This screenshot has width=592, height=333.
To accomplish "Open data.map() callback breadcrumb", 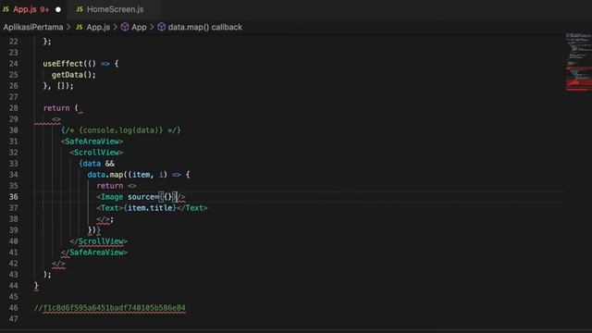I will tap(205, 27).
